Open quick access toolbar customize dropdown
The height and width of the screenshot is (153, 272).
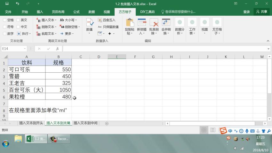[x=38, y=4]
